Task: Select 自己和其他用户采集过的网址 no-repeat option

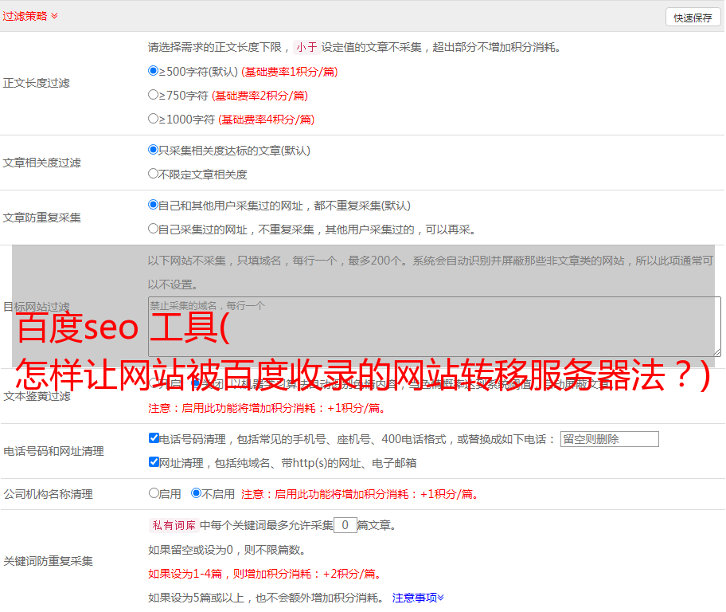Action: point(154,205)
